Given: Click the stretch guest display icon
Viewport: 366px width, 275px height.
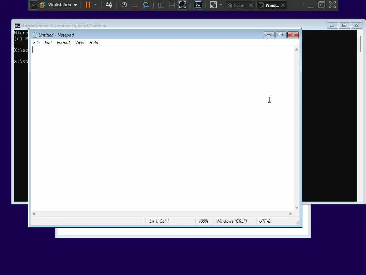Looking at the screenshot, I should click(213, 5).
